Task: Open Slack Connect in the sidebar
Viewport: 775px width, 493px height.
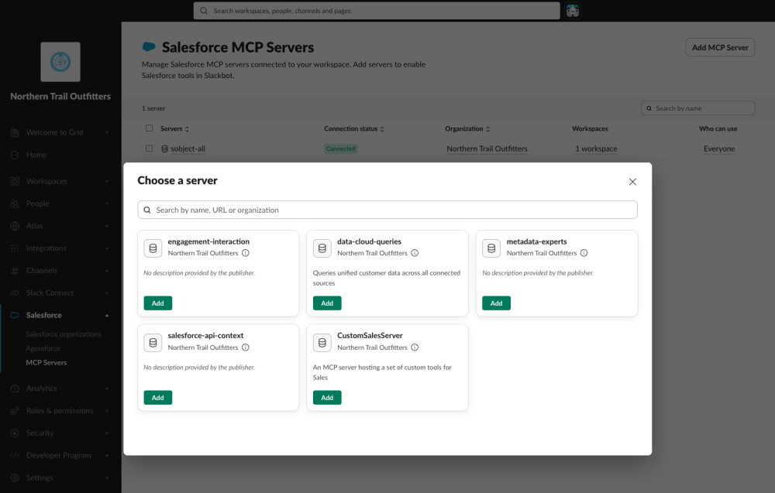Action: click(x=50, y=293)
